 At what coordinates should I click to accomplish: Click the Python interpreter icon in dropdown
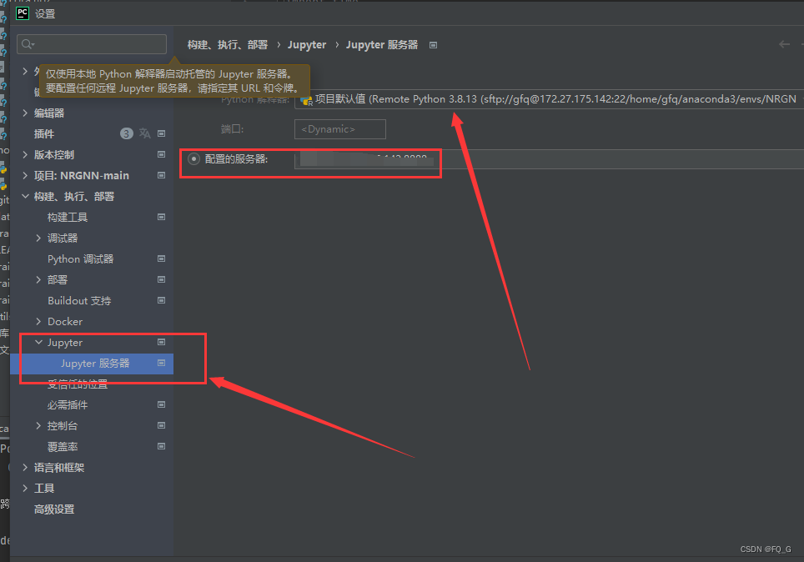pos(306,101)
